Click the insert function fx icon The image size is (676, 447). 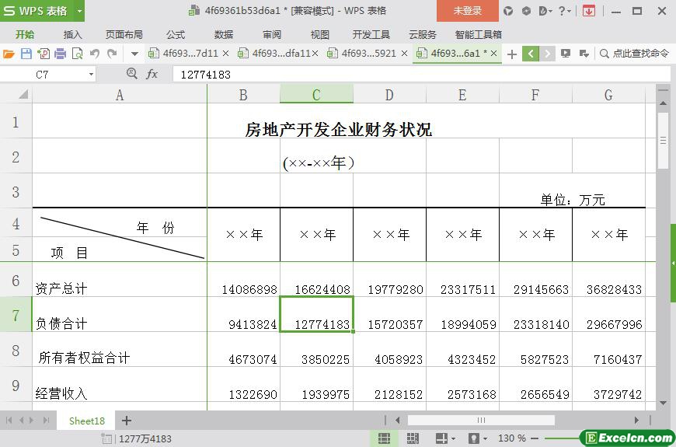click(152, 74)
